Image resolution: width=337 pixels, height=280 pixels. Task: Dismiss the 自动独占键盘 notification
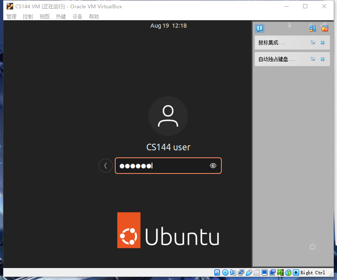coord(323,59)
